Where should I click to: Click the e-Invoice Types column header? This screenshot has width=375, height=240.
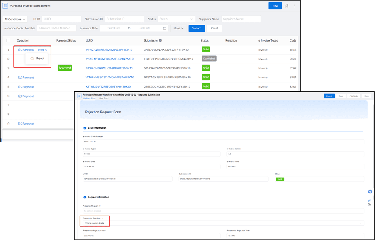coord(268,40)
